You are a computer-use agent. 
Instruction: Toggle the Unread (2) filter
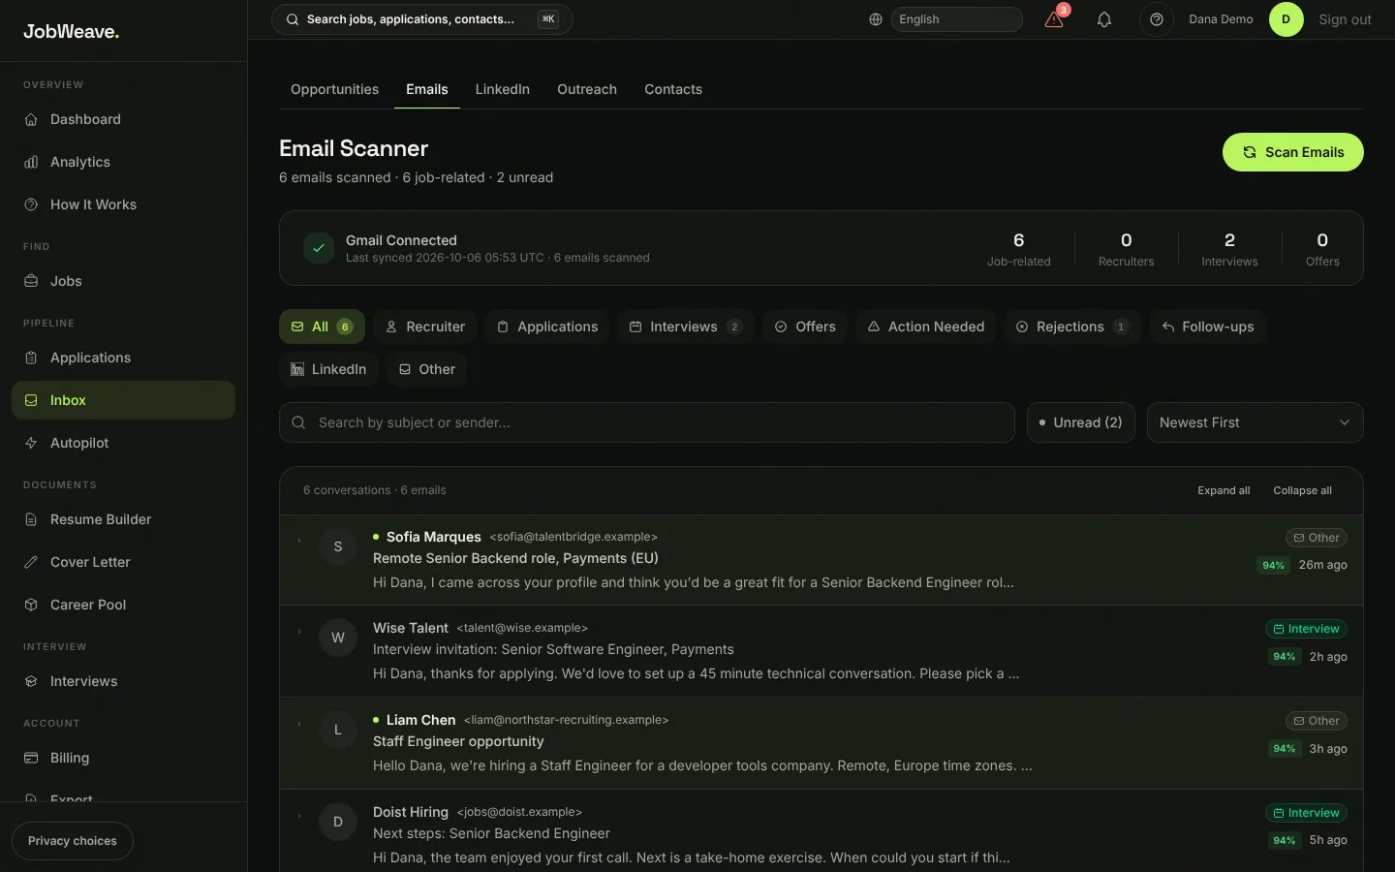click(x=1080, y=422)
